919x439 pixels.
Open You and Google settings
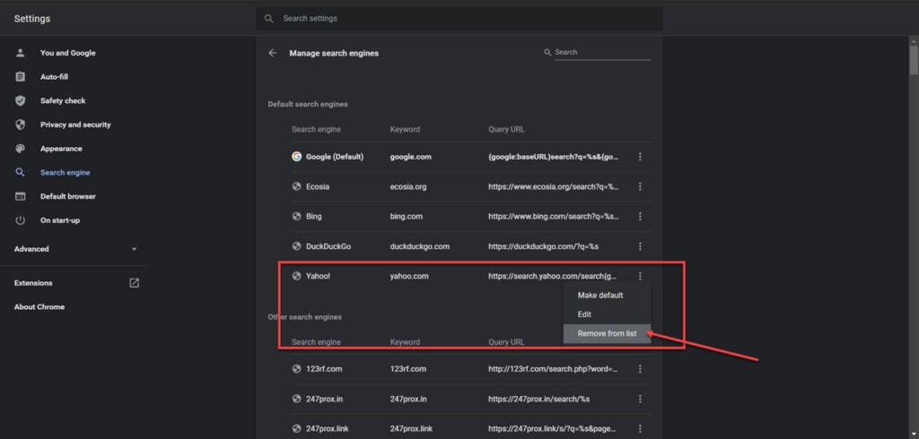(x=67, y=53)
